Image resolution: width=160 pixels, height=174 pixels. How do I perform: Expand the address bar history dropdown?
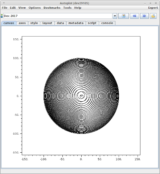point(115,16)
